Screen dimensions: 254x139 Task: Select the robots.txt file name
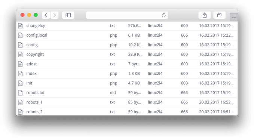pyautogui.click(x=35, y=93)
